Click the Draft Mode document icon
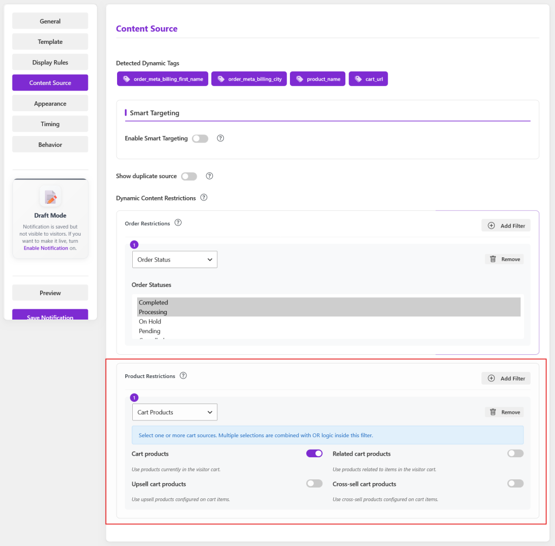 point(50,197)
